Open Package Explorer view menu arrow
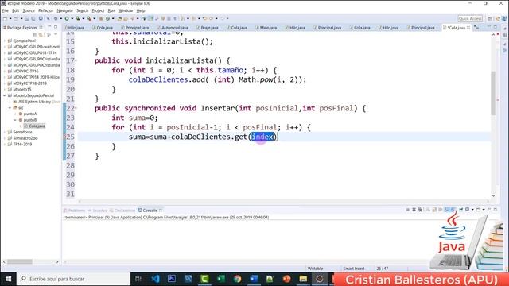 [56, 34]
